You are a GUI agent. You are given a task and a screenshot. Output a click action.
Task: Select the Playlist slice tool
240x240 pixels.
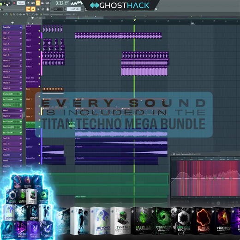tap(27, 14)
